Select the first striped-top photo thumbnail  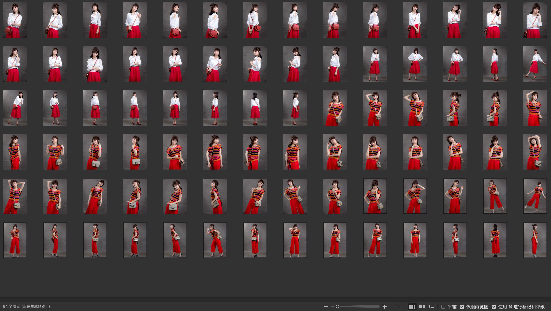click(335, 108)
